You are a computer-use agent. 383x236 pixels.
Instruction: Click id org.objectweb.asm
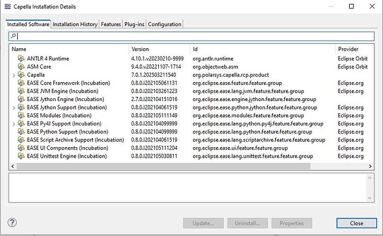(215, 67)
